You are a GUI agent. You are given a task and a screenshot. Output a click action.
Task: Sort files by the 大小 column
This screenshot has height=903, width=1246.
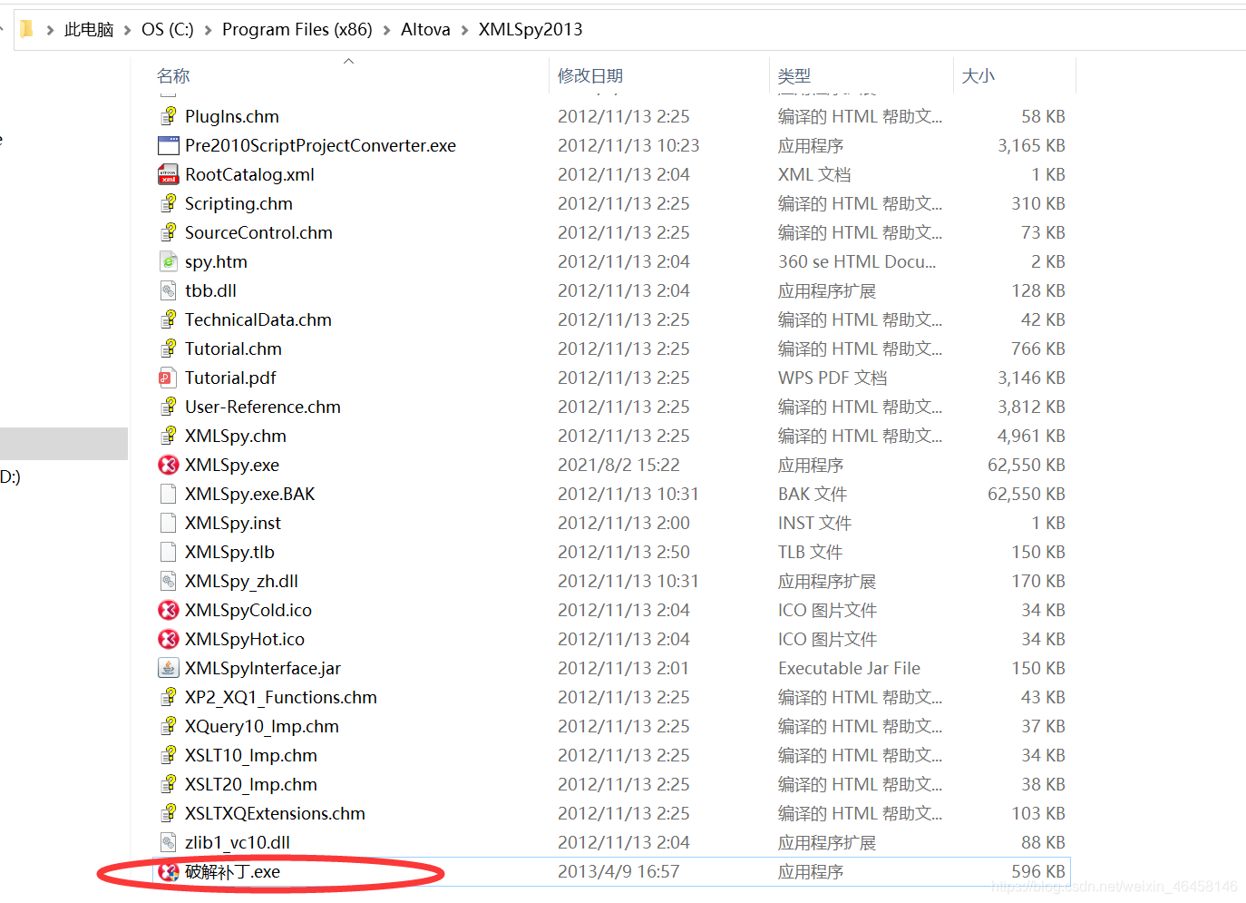(x=978, y=76)
